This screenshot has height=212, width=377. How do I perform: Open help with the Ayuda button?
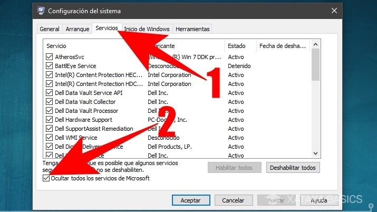click(319, 200)
